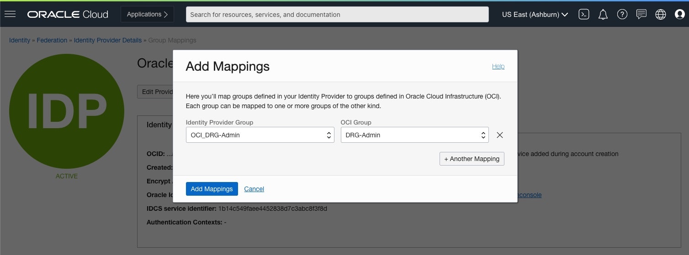Click the IDCS service identifier value
Viewport: 689px width, 255px height.
point(273,208)
